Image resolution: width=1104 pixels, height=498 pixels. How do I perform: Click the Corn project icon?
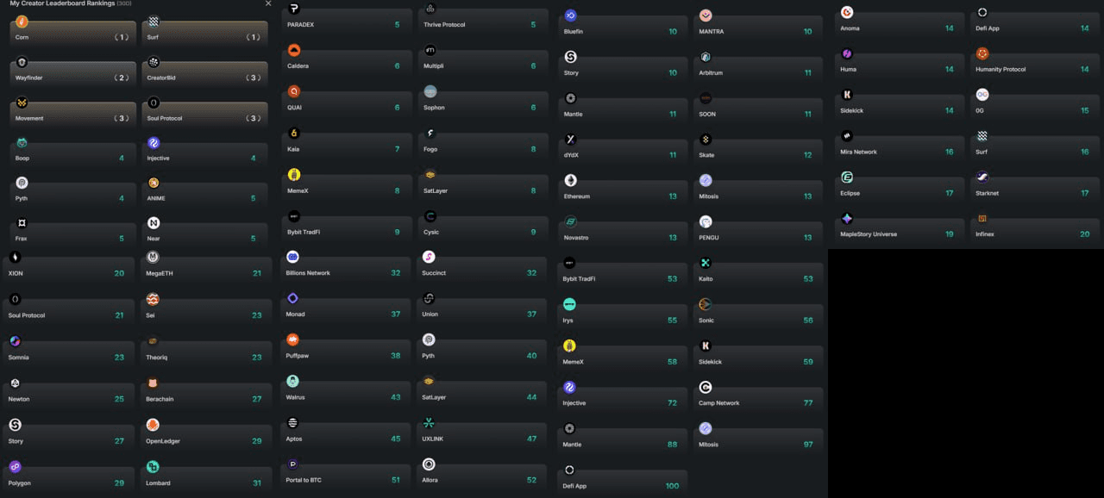click(x=22, y=22)
